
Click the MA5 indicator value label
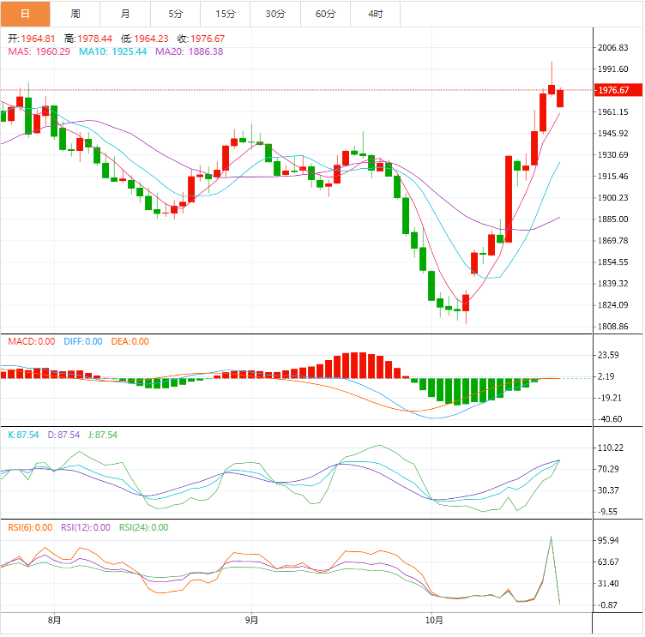39,51
